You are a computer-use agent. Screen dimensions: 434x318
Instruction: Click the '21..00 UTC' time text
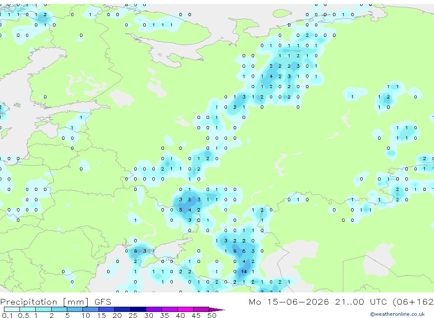(361, 302)
